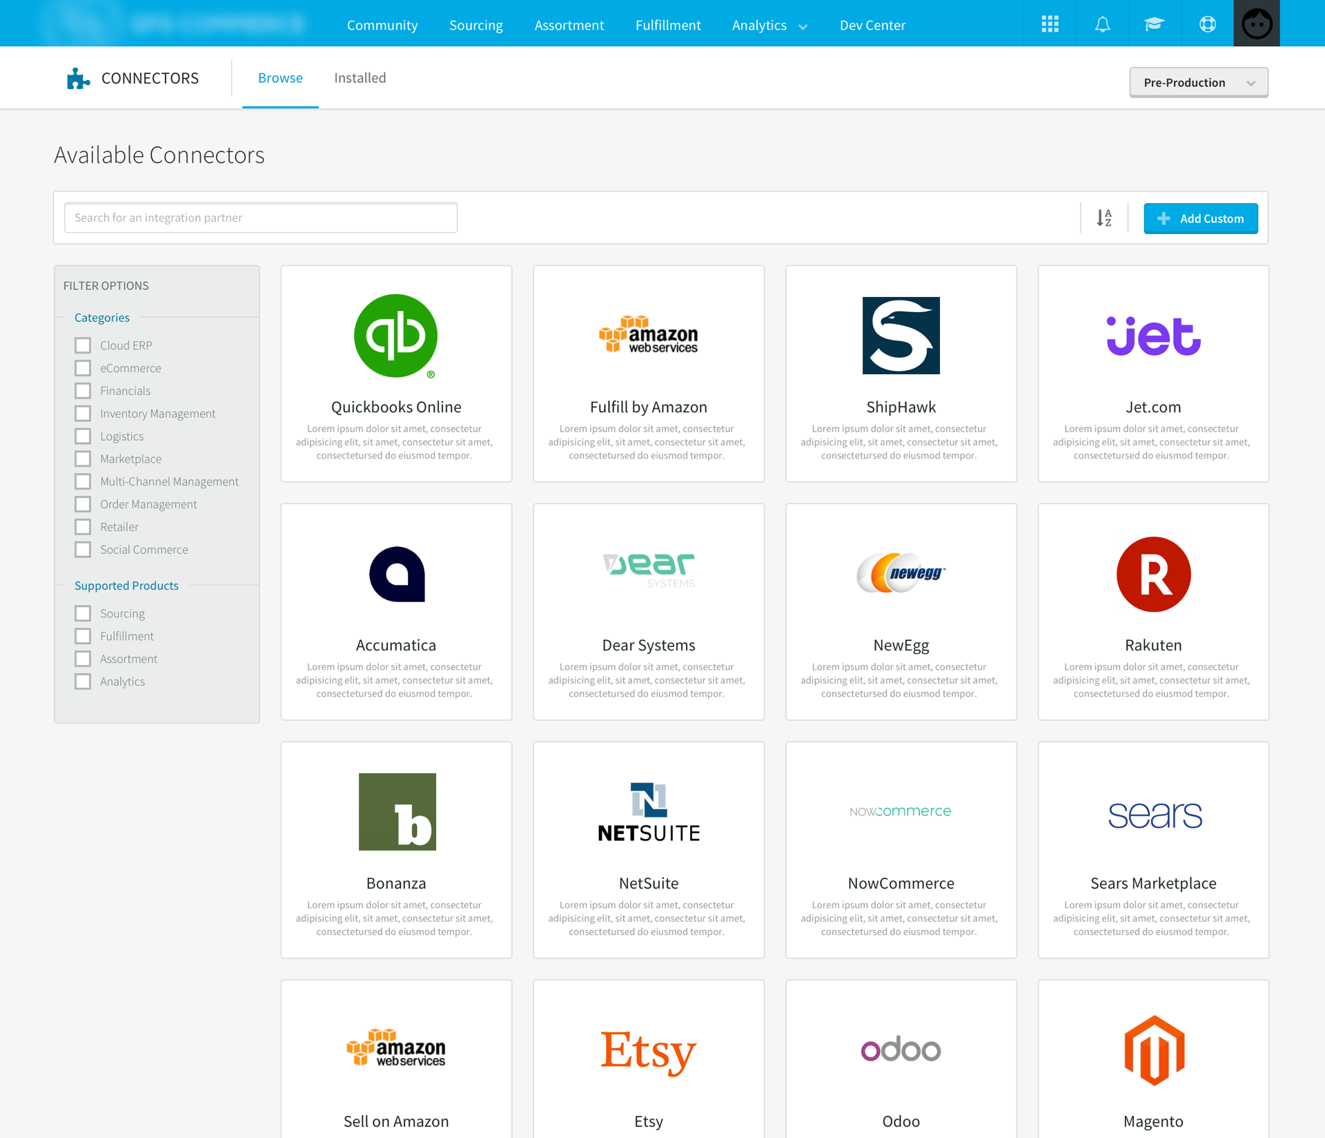Click the ShipHawk connector logo
The image size is (1325, 1138).
[x=901, y=336]
